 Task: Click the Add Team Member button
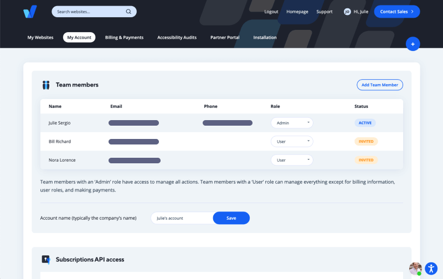379,85
